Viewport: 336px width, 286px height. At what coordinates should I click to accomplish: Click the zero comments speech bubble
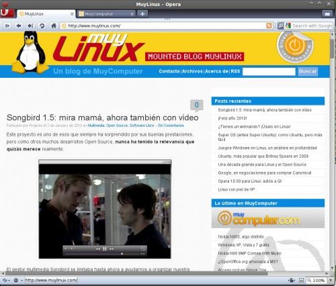[x=196, y=105]
